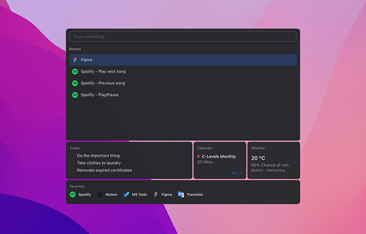Open Figma icon in Favorites
The height and width of the screenshot is (234, 366).
point(156,195)
